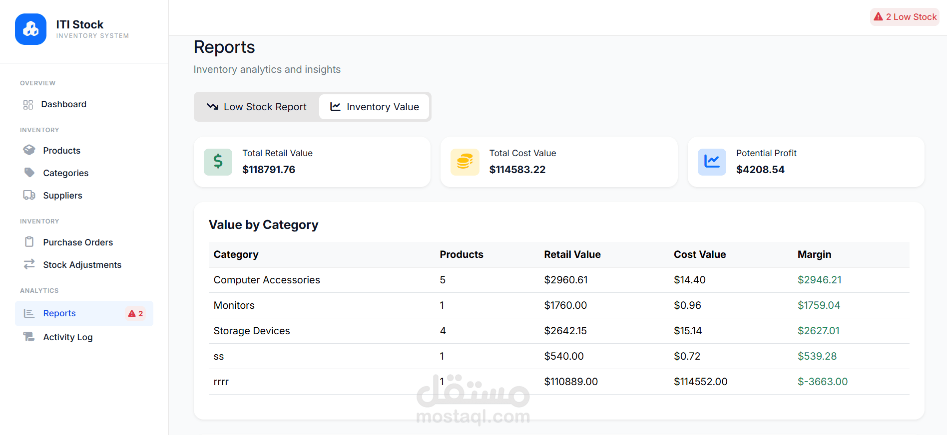Select the Inventory Value tab
This screenshot has height=435, width=947.
coord(374,107)
